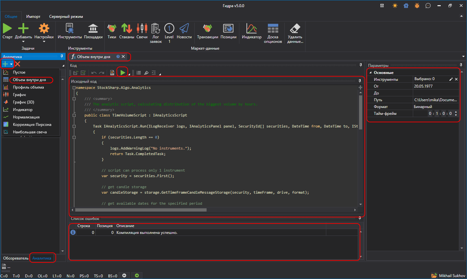Switch to Обозреватель bottom tab
Image resolution: width=467 pixels, height=279 pixels.
[16, 258]
